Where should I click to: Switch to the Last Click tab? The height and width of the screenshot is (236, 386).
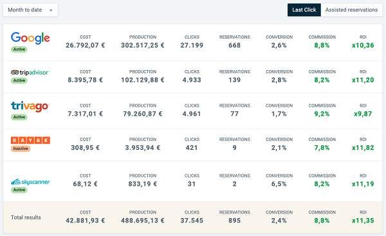click(304, 10)
